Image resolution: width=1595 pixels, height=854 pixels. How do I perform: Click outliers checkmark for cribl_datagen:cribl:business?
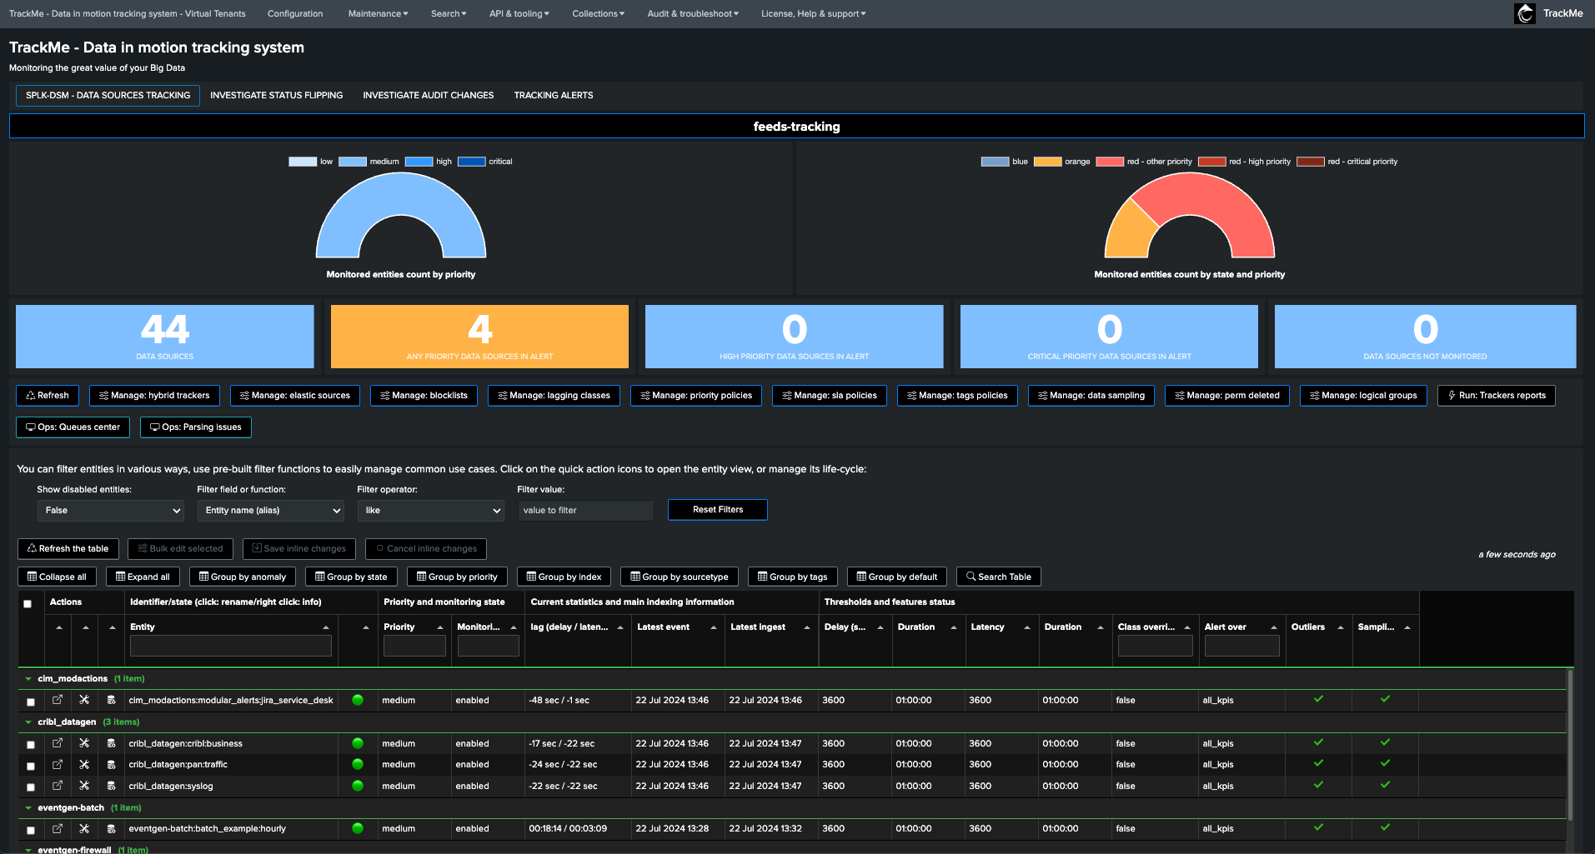(x=1318, y=742)
